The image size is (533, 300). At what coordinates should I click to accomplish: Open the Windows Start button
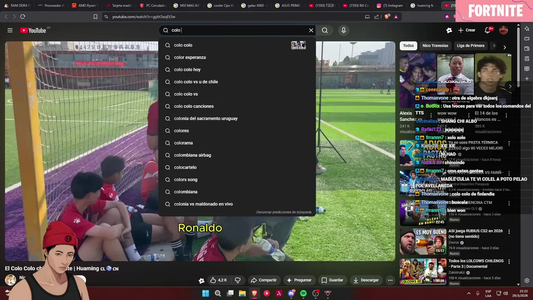pos(206,293)
